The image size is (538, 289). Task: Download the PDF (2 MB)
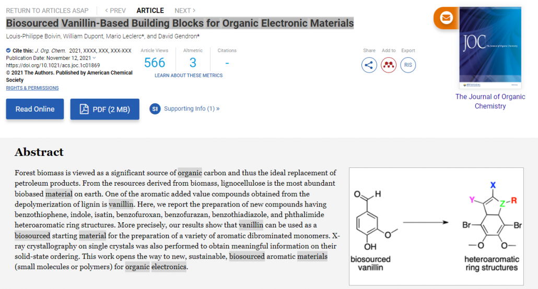(x=104, y=109)
